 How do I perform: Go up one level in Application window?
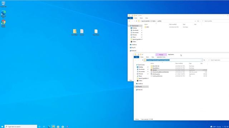point(142,60)
